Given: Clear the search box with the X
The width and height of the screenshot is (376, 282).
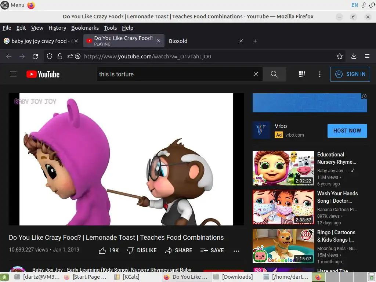Looking at the screenshot, I should click(x=256, y=74).
